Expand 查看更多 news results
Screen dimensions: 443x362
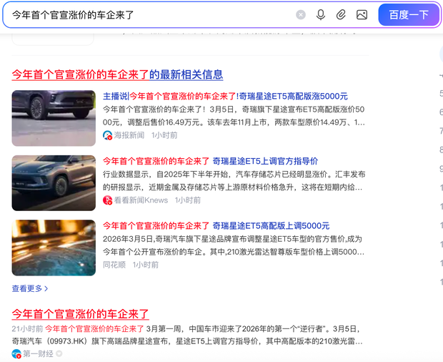tap(30, 288)
